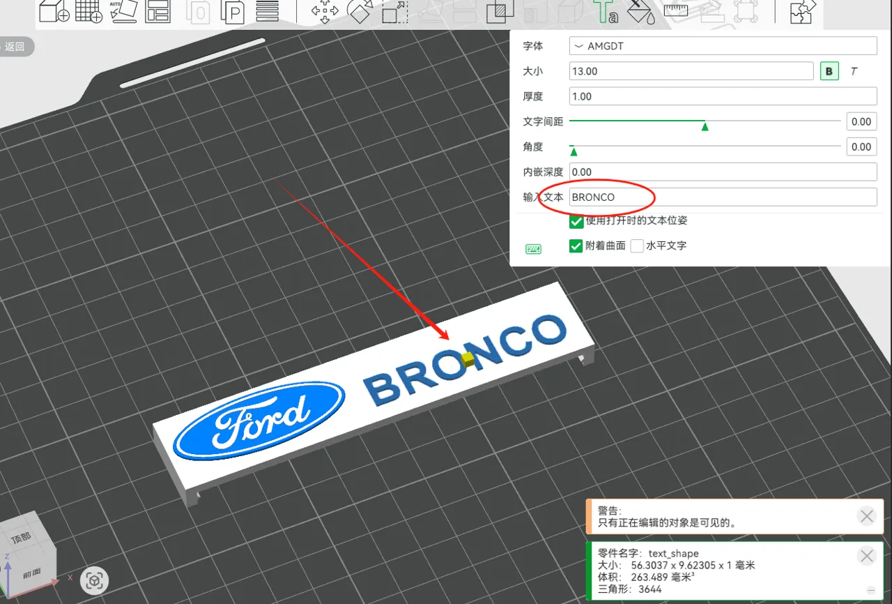Click the font size field showing 13.00
Viewport: 892px width, 604px height.
pyautogui.click(x=691, y=71)
